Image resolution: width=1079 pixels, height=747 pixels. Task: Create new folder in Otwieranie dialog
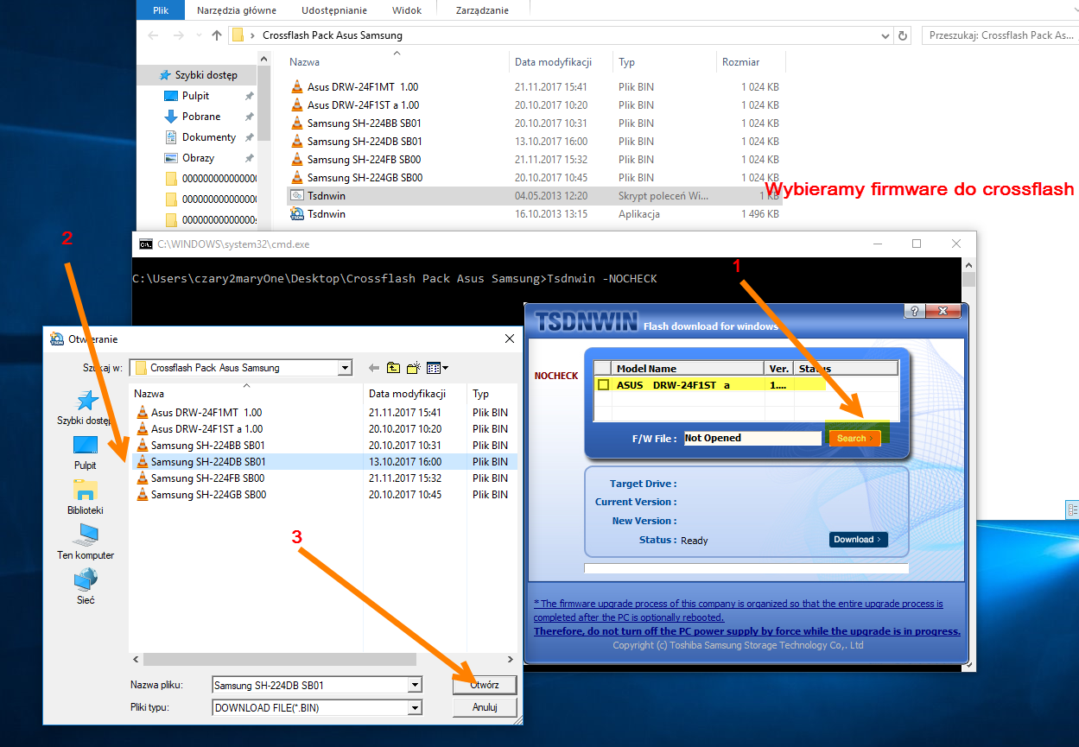[x=414, y=368]
